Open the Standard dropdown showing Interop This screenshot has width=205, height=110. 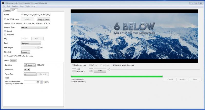pos(25,52)
